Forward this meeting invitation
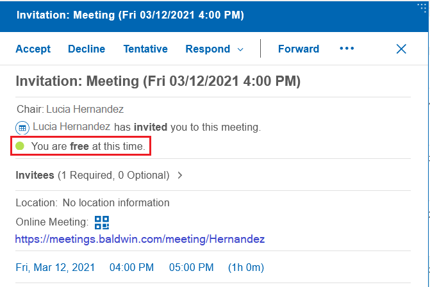Screen dimensions: 430x287 (298, 49)
